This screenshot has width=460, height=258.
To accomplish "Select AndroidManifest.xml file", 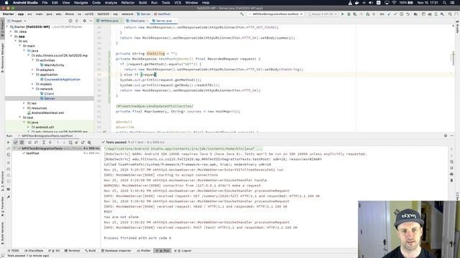I will pos(47,113).
